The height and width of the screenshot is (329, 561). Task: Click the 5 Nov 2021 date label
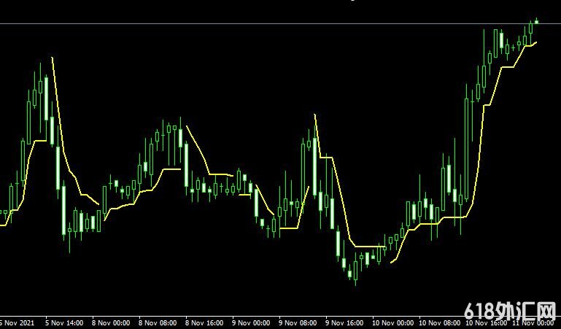pos(17,322)
